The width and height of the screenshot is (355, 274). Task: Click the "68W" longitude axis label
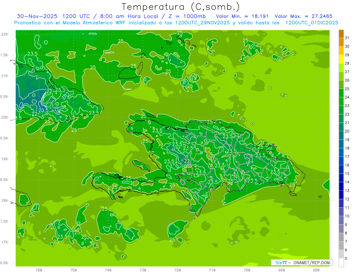pos(316,270)
